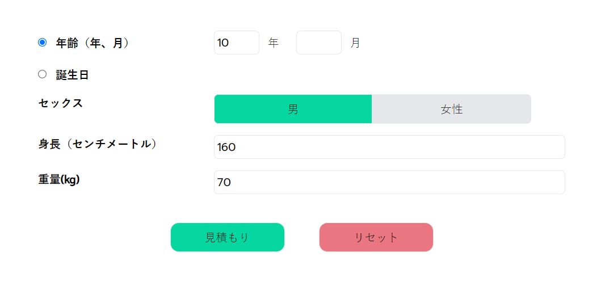Place cursor on the value 70
This screenshot has width=601, height=294.
click(224, 183)
